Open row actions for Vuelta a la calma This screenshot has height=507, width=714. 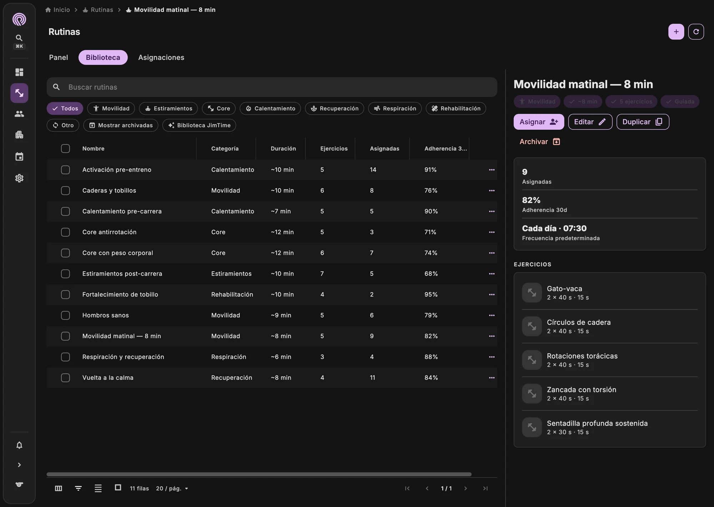point(492,378)
